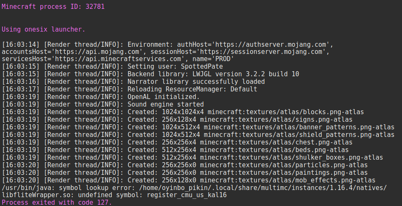Screen dimensions: 402x206
Task: Click the Reloading ResourceManager log line
Action: pyautogui.click(x=192, y=89)
